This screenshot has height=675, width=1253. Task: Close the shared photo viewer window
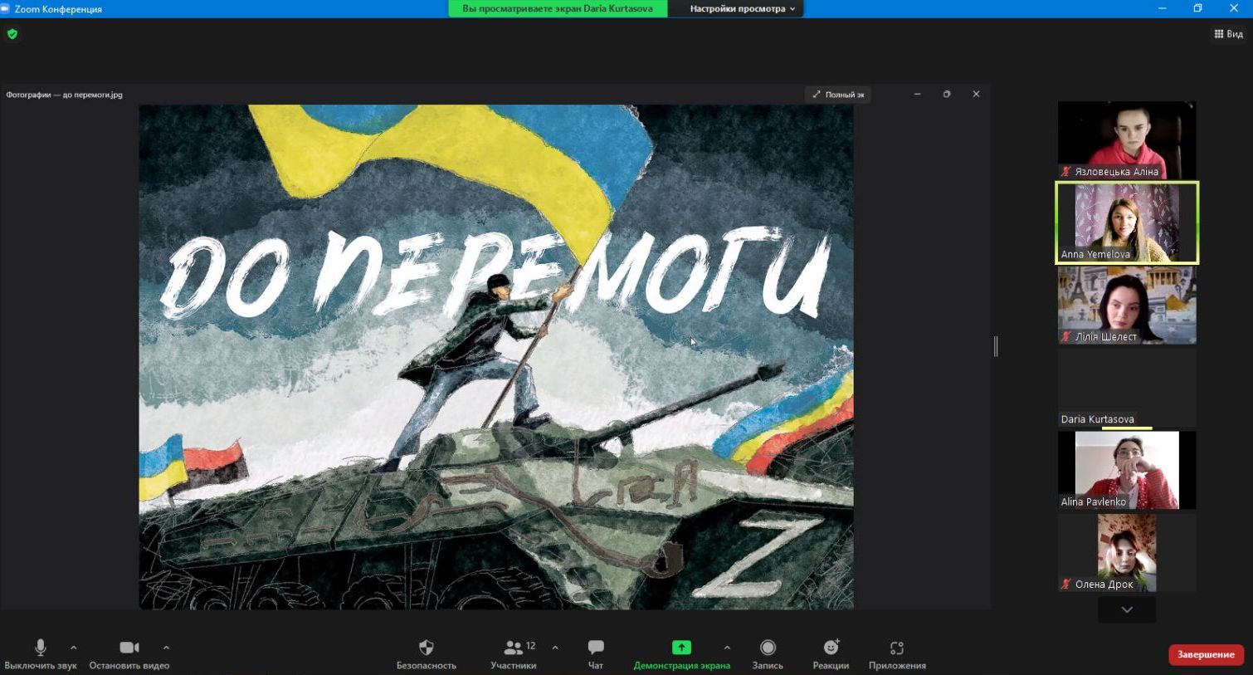click(977, 95)
